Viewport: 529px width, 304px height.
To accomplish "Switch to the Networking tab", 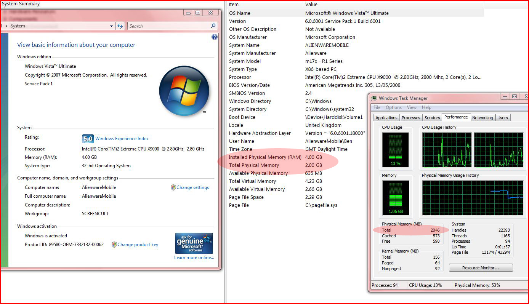I will tap(483, 118).
